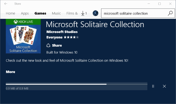
Task: Open the downloads queue indicator
Action: [84, 13]
